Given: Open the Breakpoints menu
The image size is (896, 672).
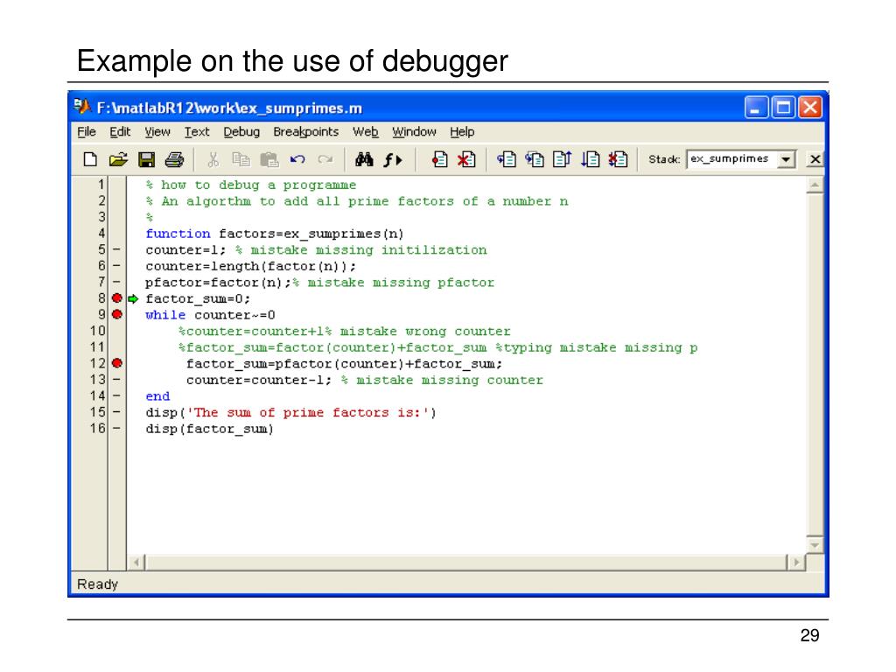Looking at the screenshot, I should coord(305,132).
